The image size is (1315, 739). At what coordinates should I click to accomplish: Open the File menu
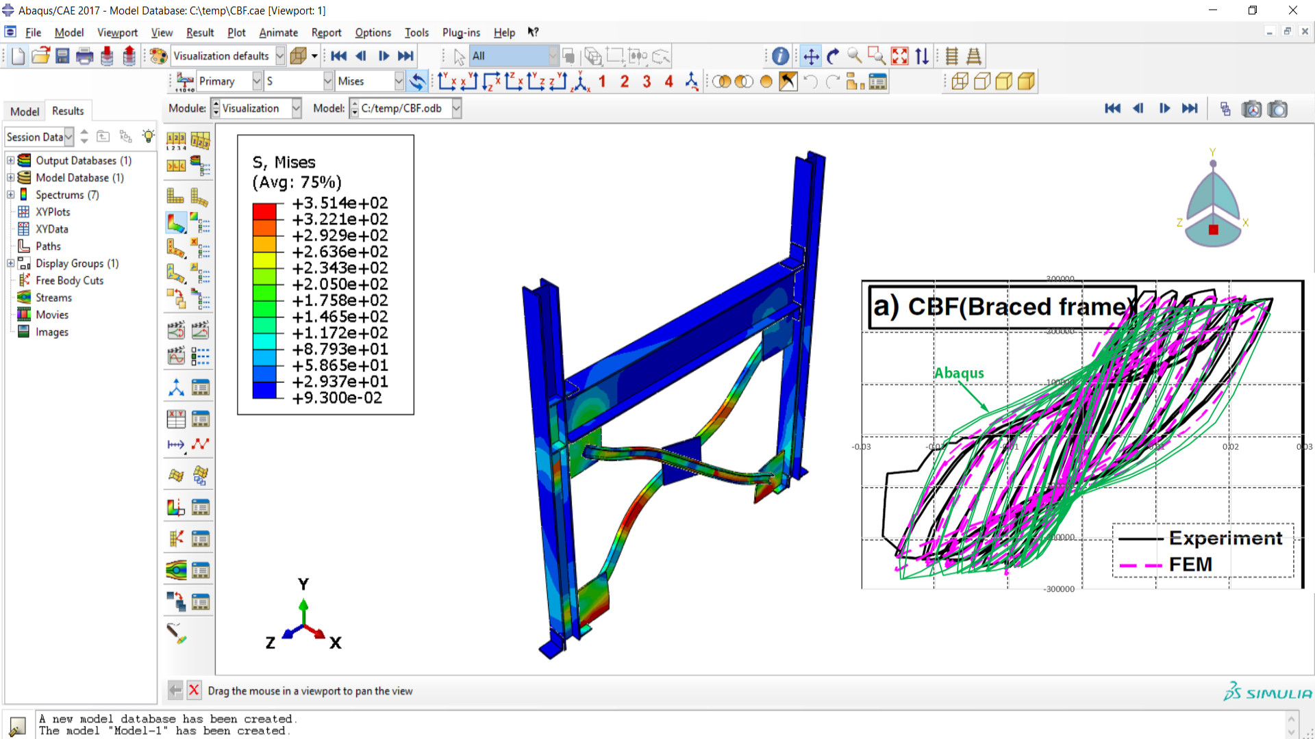pos(34,32)
